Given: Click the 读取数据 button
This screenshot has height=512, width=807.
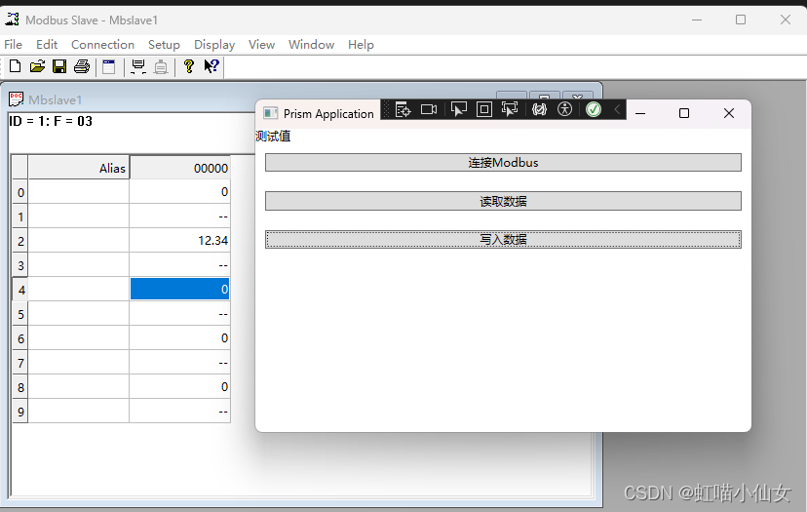Looking at the screenshot, I should [503, 201].
